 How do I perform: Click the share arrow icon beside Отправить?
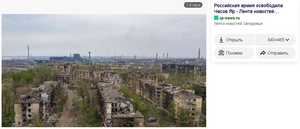(x=263, y=53)
